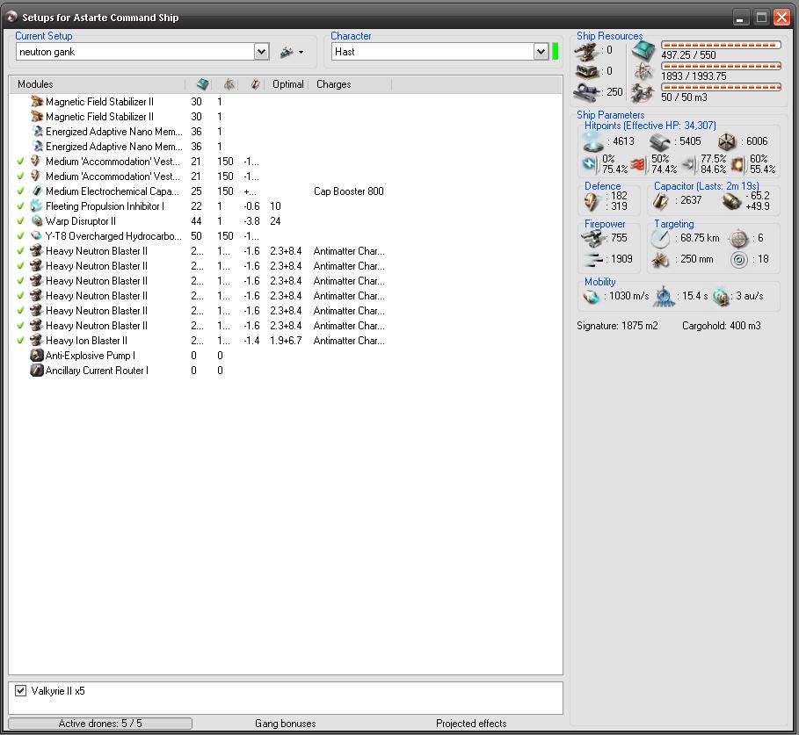Image resolution: width=799 pixels, height=735 pixels.
Task: Toggle active checkmark for Heavy Ion Blaster II
Action: (x=20, y=341)
